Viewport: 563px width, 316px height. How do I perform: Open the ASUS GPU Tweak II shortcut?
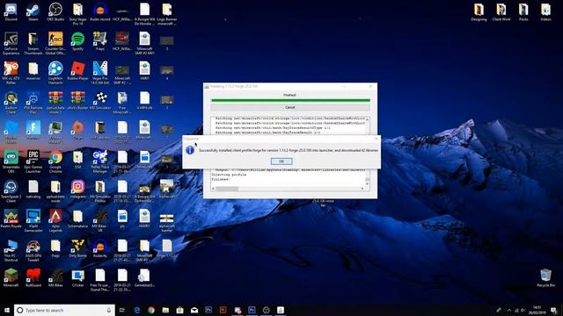(33, 250)
